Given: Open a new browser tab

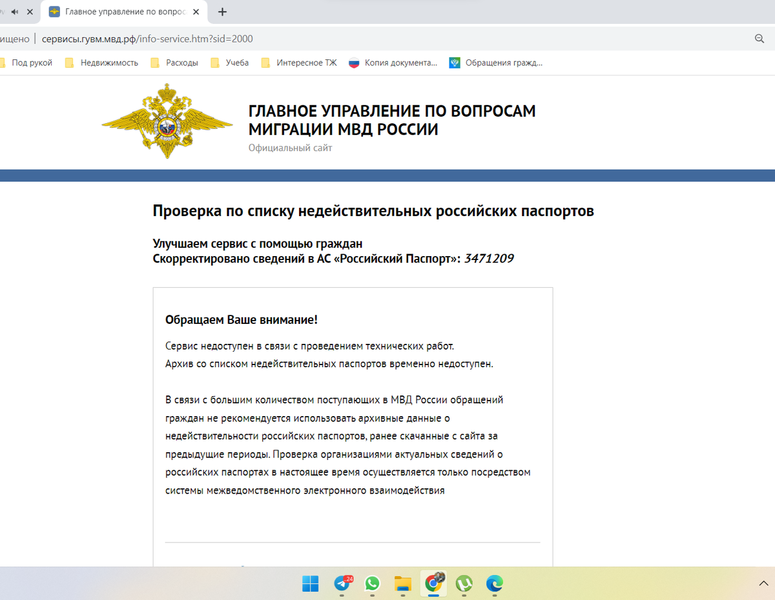Looking at the screenshot, I should click(x=223, y=12).
